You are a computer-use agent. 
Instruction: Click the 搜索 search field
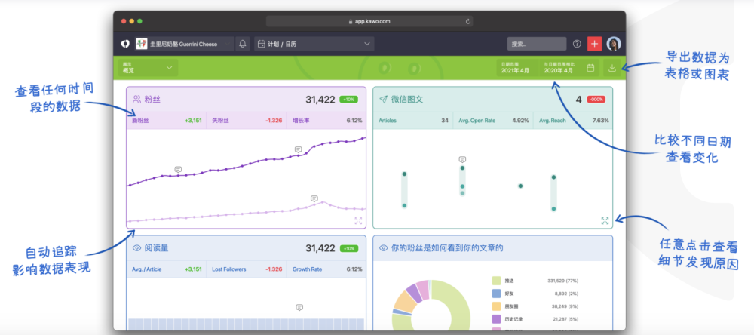(537, 44)
